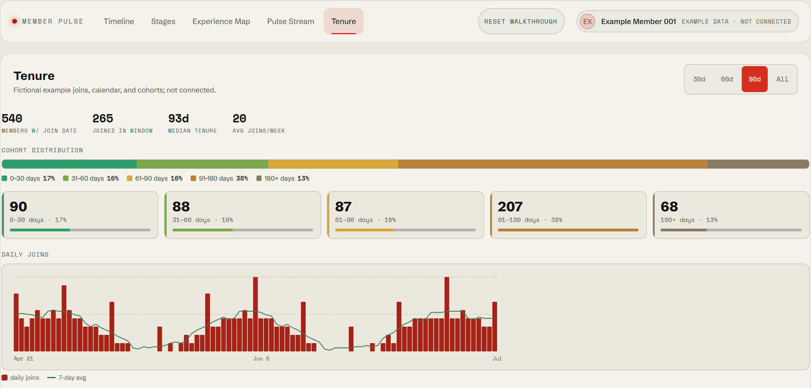Screen dimensions: 811x388
Task: Click the 91-180 days legend swatch
Action: (x=193, y=178)
